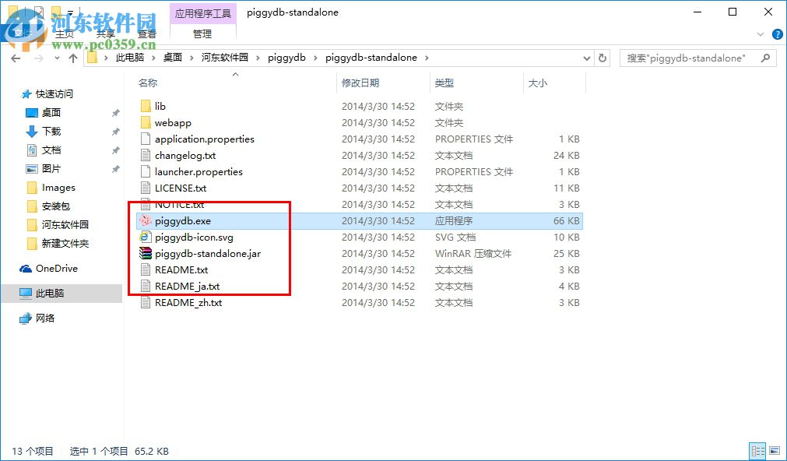The width and height of the screenshot is (787, 461).
Task: Open the address bar history dropdown
Action: point(588,57)
